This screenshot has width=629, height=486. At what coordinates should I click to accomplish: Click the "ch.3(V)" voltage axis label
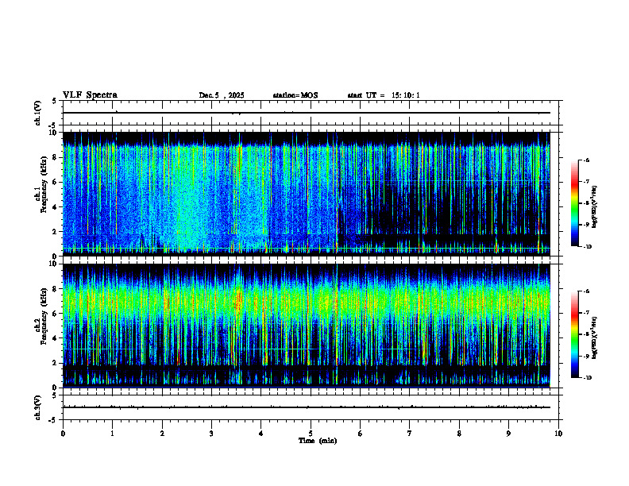point(38,408)
